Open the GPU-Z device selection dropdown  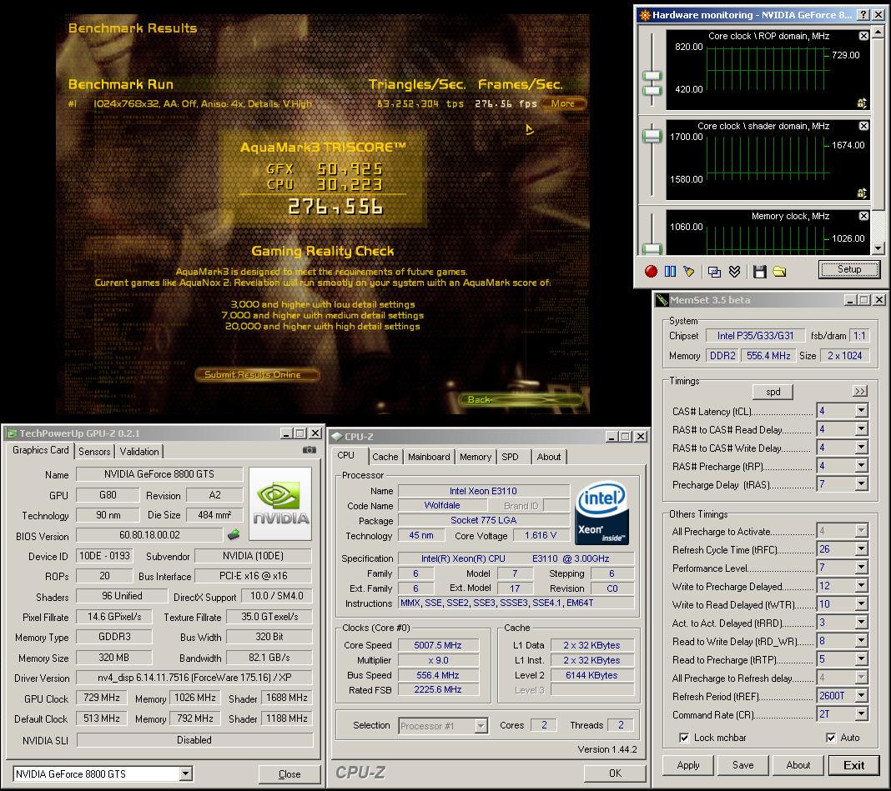tap(185, 773)
